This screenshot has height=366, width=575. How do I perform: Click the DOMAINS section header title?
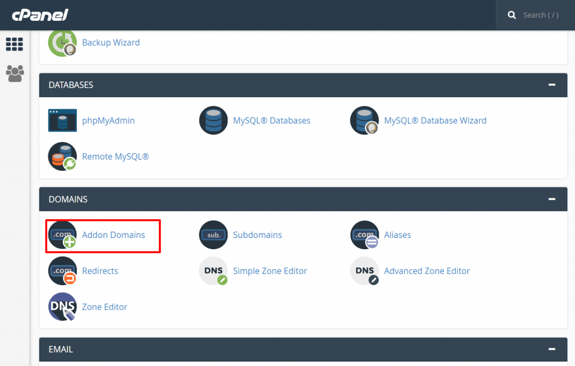click(68, 199)
